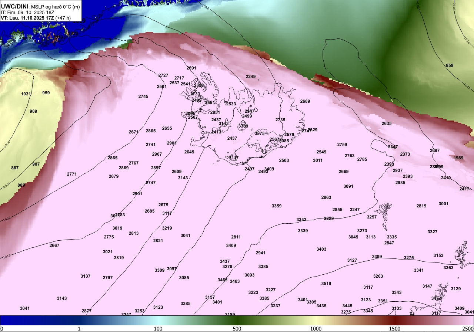Screen dimensions: 474x332
Task: Click the map value 1989
Action: pos(458,158)
